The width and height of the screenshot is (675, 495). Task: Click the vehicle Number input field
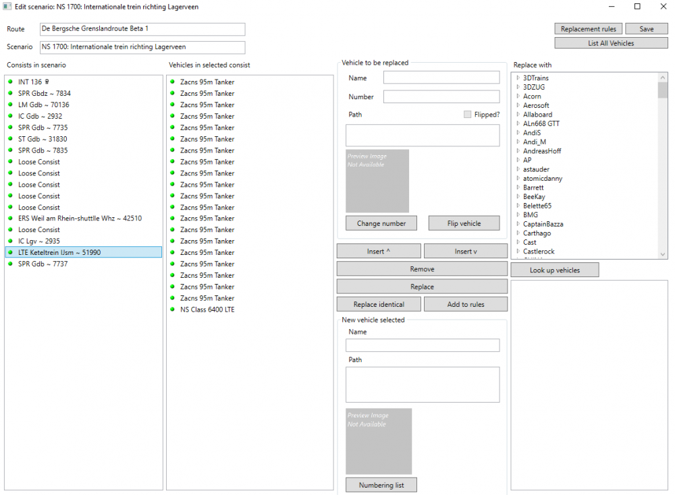click(441, 96)
